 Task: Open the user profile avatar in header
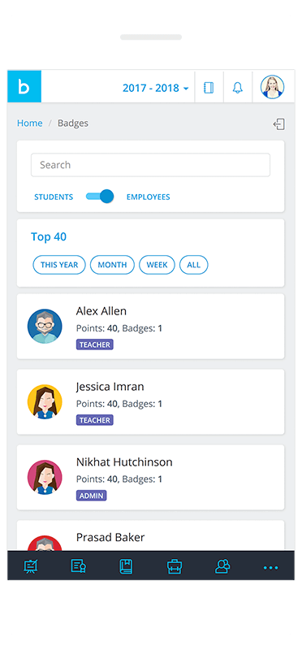(272, 87)
